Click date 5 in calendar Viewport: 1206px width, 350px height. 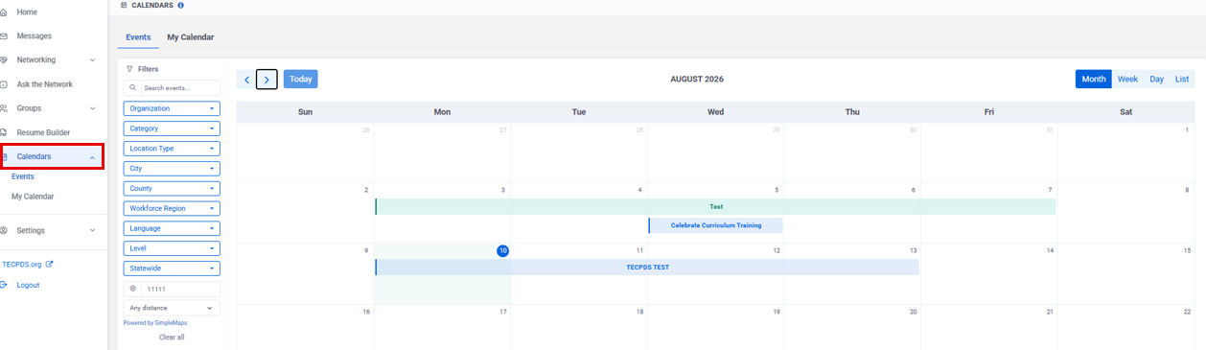click(777, 190)
